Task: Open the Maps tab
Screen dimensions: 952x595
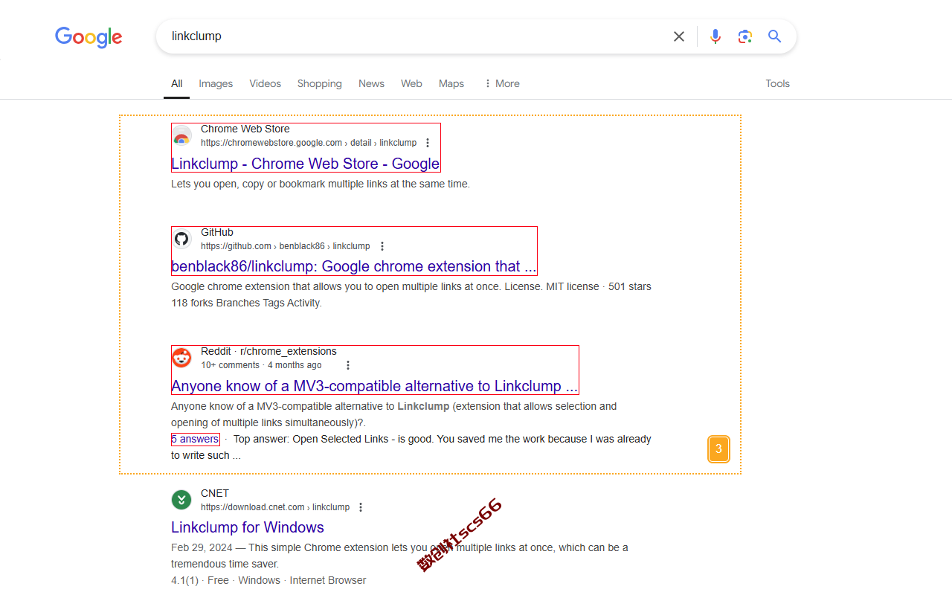Action: point(451,83)
